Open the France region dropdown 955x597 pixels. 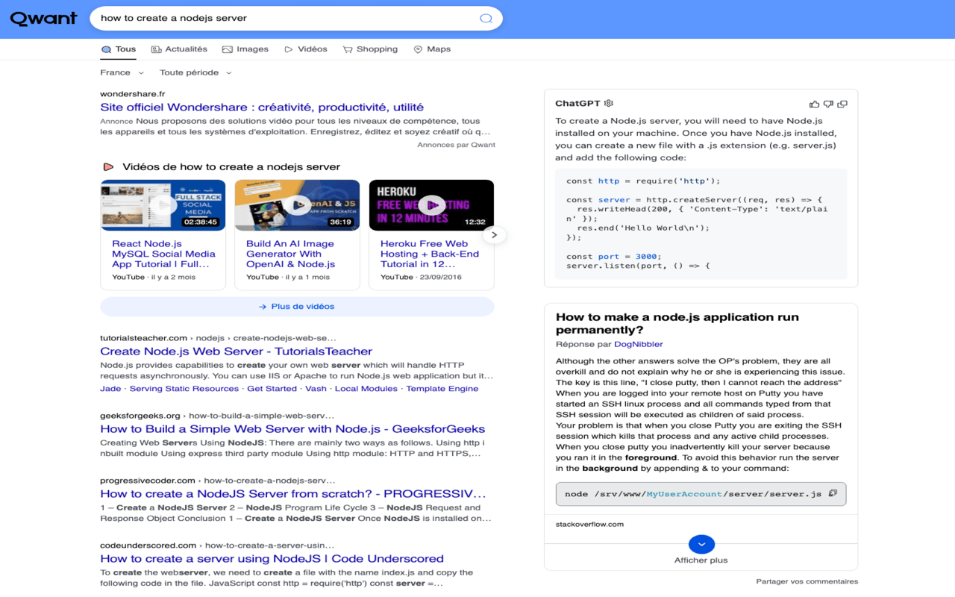pos(122,72)
